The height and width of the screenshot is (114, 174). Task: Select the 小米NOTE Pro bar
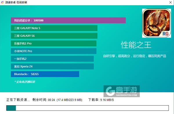click(54, 51)
